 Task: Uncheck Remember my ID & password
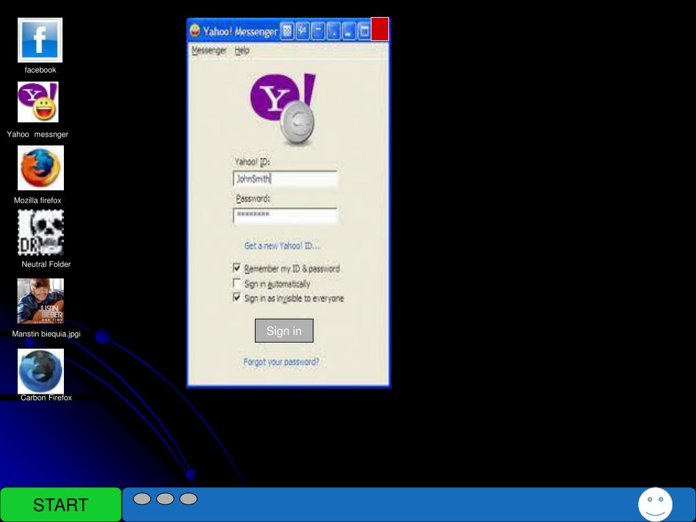tap(237, 268)
